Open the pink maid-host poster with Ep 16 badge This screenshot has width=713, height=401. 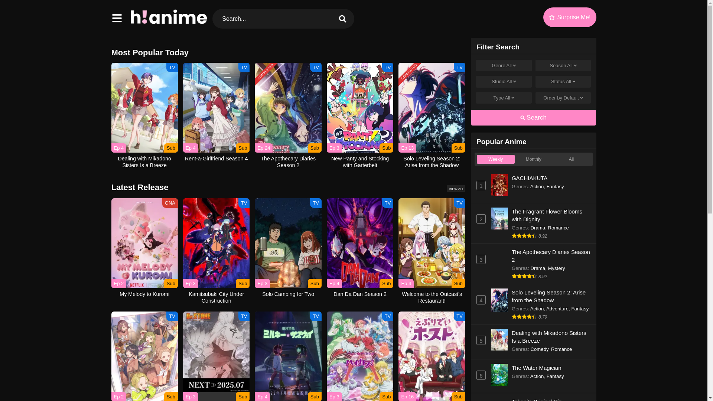pos(432,356)
